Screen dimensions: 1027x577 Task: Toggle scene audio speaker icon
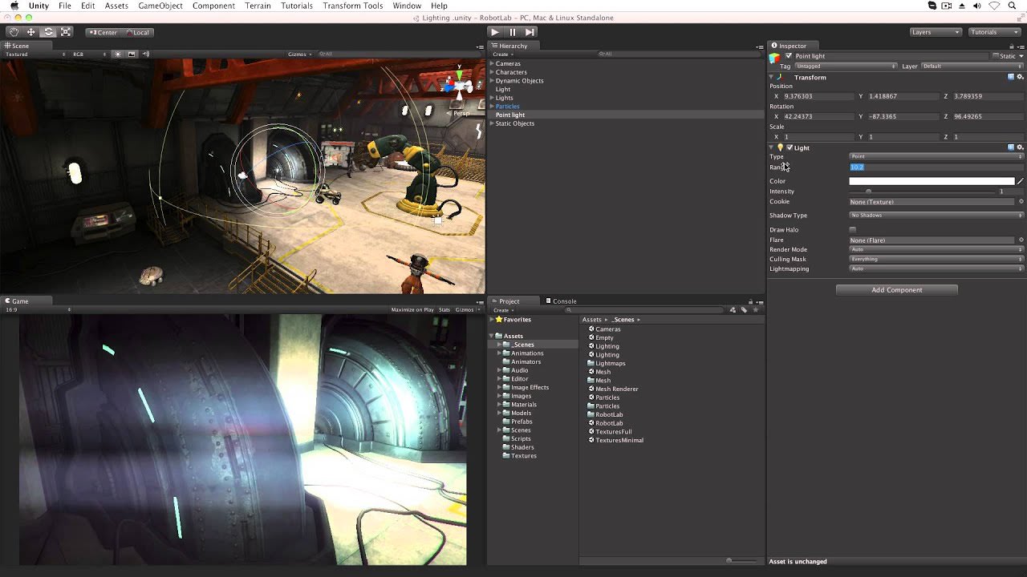(145, 54)
